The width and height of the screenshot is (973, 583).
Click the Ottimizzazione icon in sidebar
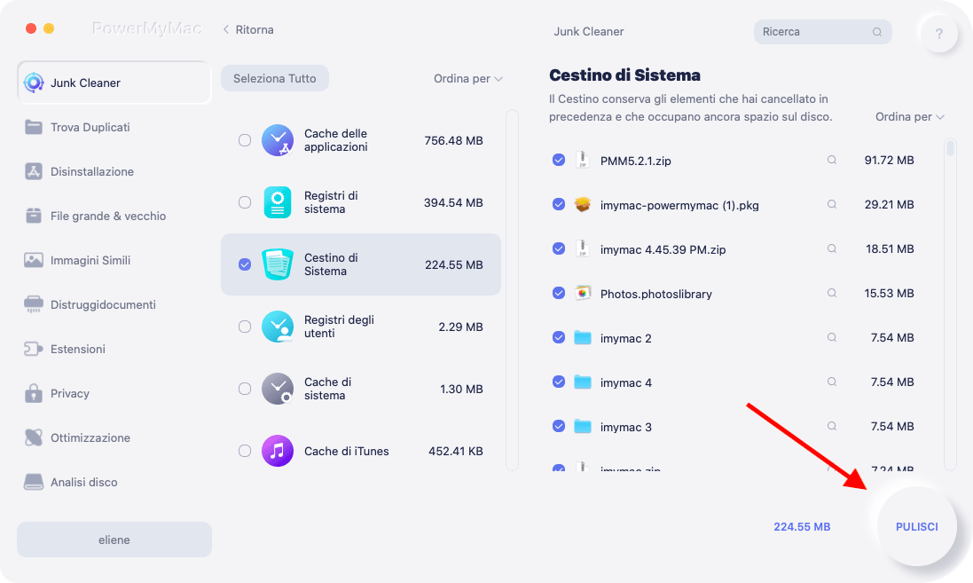[34, 437]
